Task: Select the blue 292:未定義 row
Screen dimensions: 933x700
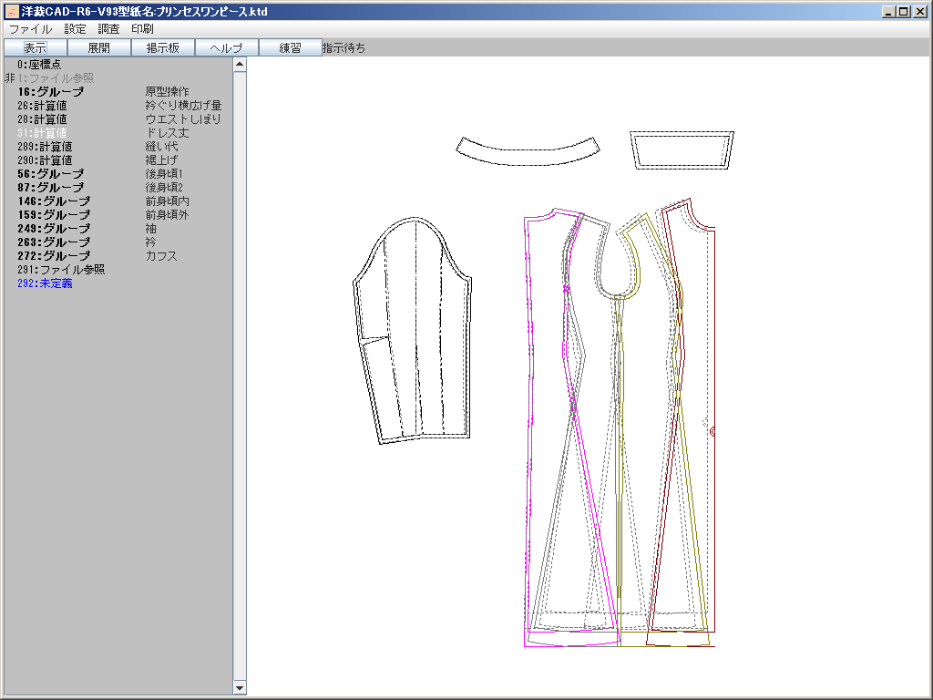Action: 118,283
